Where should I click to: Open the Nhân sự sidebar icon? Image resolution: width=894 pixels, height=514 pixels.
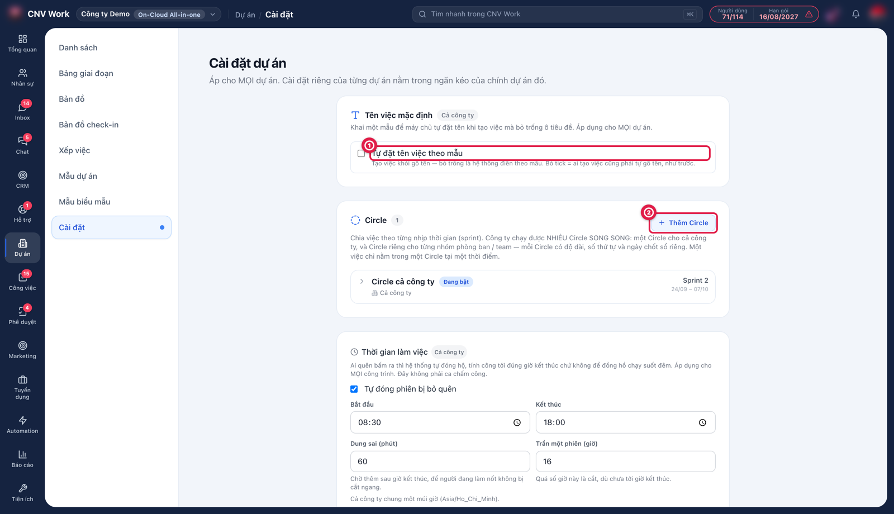pos(22,78)
